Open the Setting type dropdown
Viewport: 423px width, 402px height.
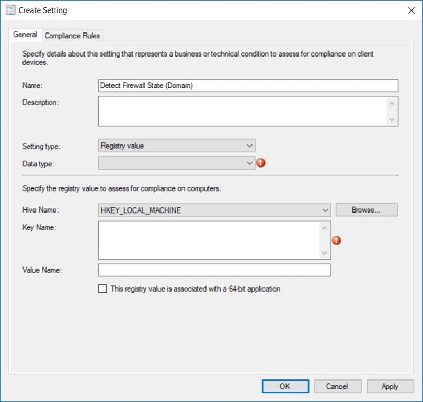(177, 146)
